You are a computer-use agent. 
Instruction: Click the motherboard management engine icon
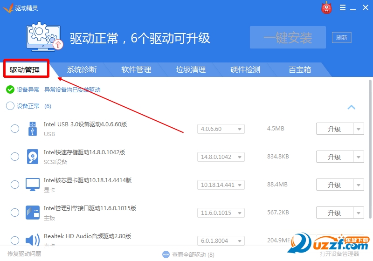coord(33,213)
